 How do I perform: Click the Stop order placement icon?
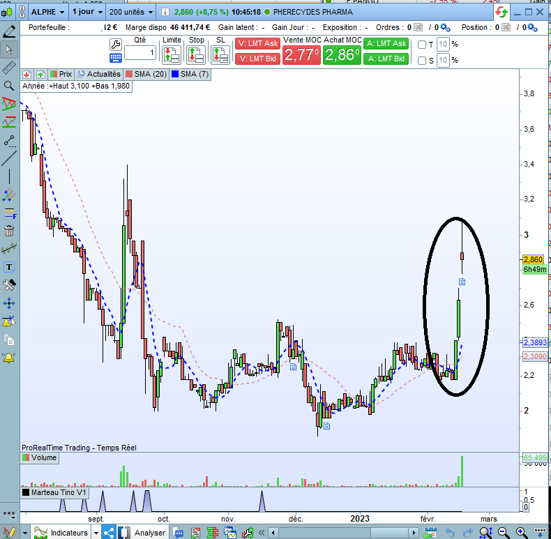point(196,55)
